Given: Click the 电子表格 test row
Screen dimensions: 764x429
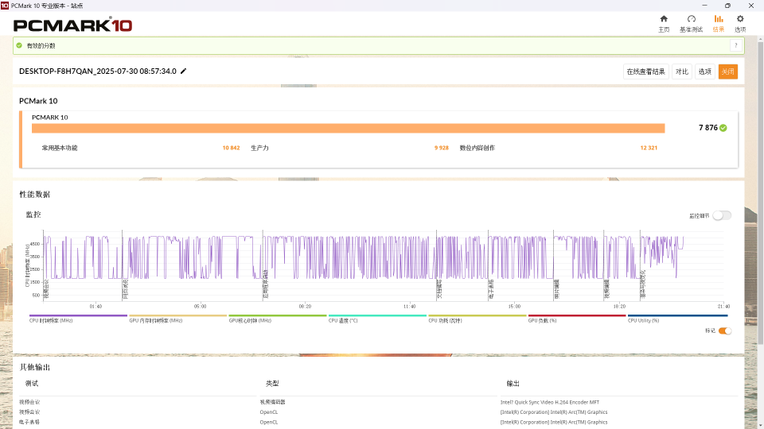Looking at the screenshot, I should (x=29, y=422).
